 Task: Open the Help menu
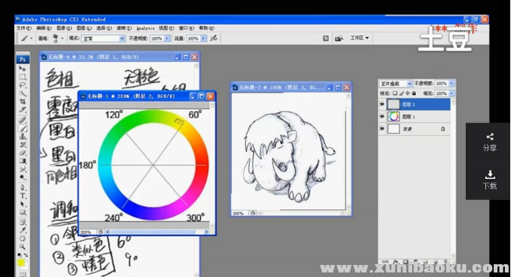click(207, 28)
